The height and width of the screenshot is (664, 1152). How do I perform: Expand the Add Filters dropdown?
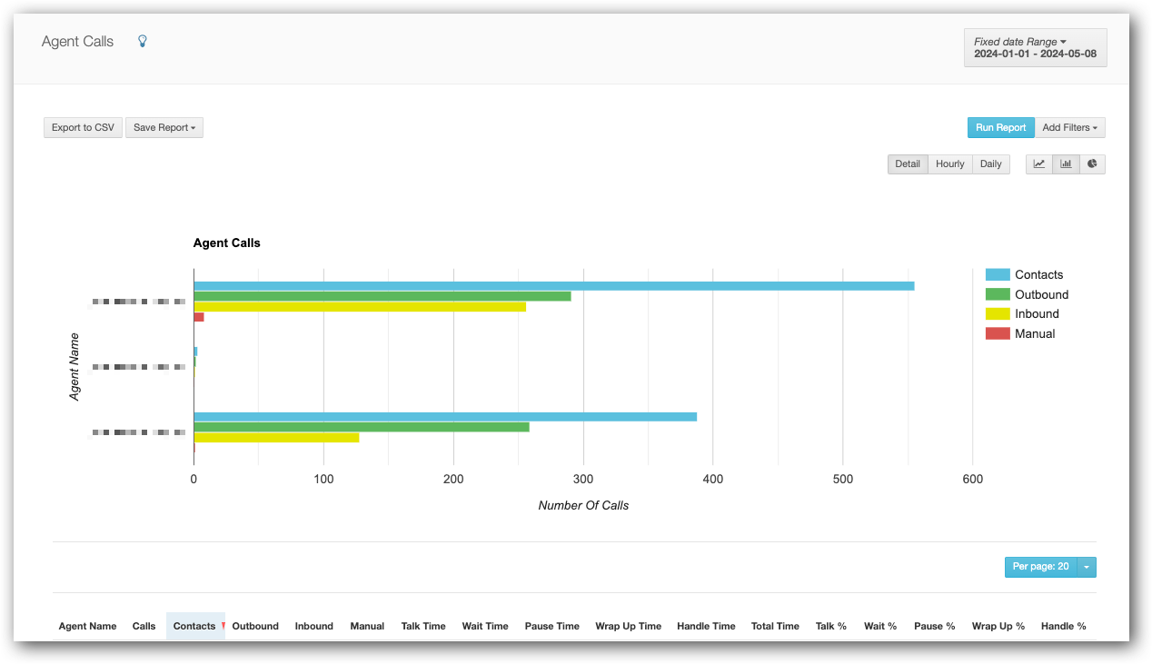(x=1069, y=127)
